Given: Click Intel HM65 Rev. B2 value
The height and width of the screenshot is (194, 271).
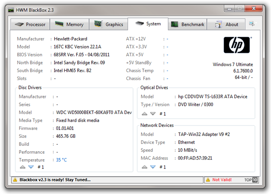Looking at the screenshot, I should point(72,71).
